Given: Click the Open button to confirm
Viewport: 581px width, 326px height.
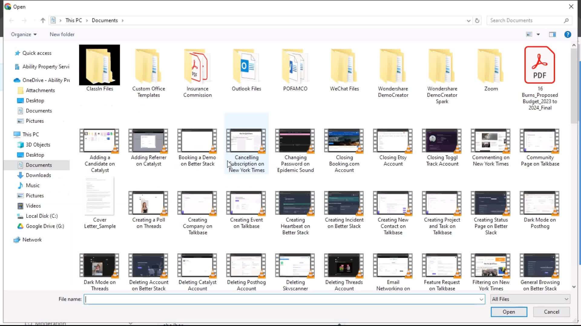Looking at the screenshot, I should [509, 311].
